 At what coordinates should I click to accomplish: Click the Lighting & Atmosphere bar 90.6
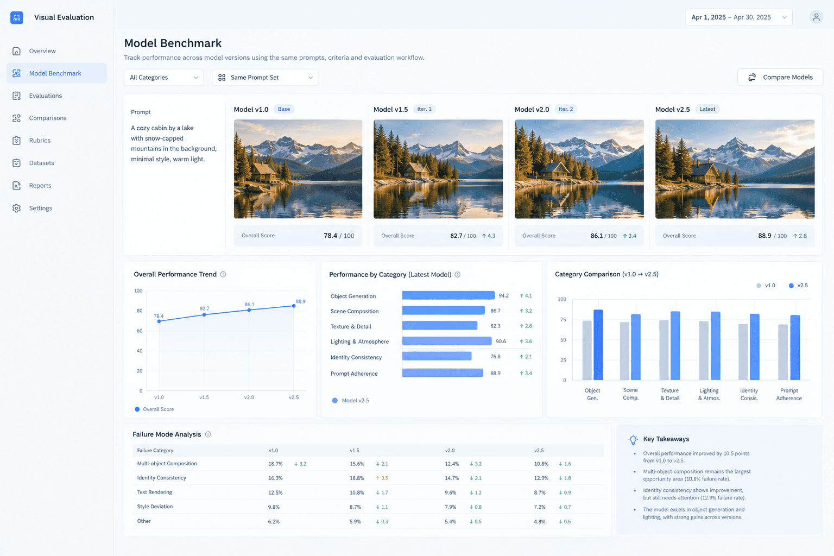pyautogui.click(x=447, y=341)
